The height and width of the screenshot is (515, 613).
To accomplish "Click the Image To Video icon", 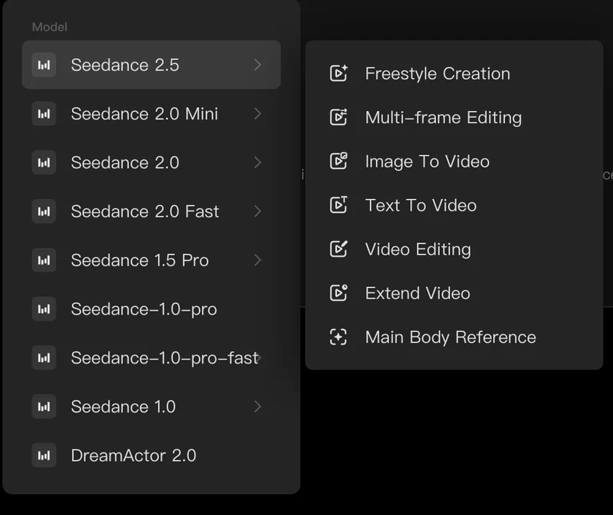I will (x=339, y=161).
